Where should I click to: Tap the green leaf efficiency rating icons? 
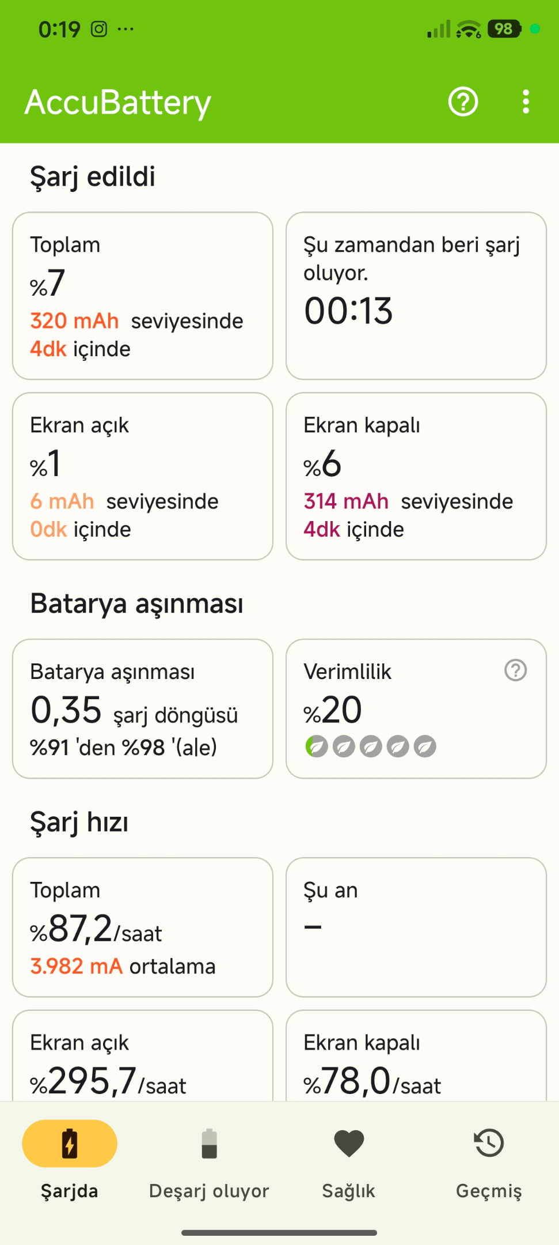click(370, 746)
